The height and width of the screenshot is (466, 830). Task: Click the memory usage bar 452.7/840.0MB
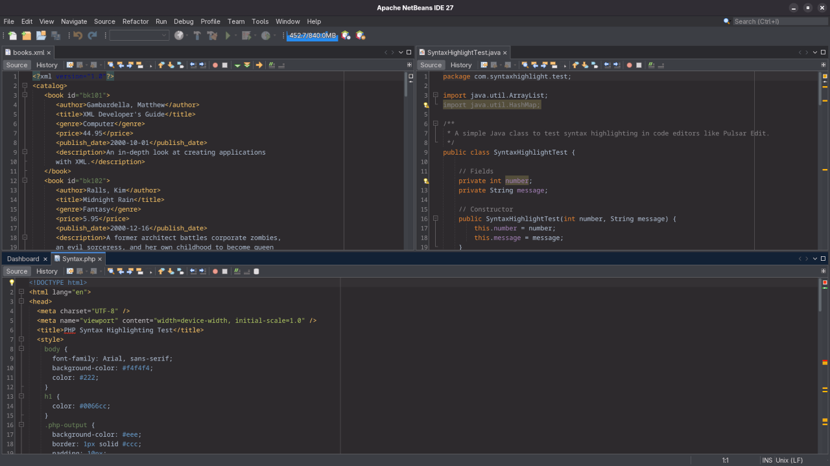(312, 36)
